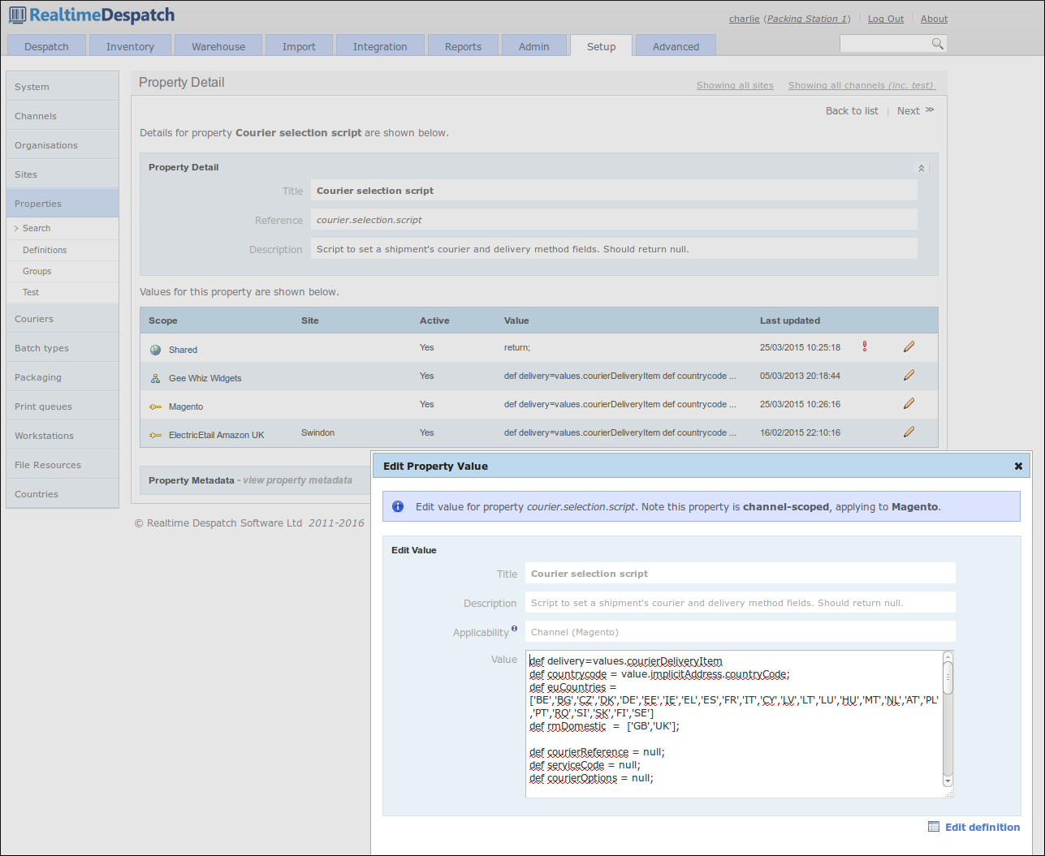Select Properties in the left sidebar

pos(63,204)
